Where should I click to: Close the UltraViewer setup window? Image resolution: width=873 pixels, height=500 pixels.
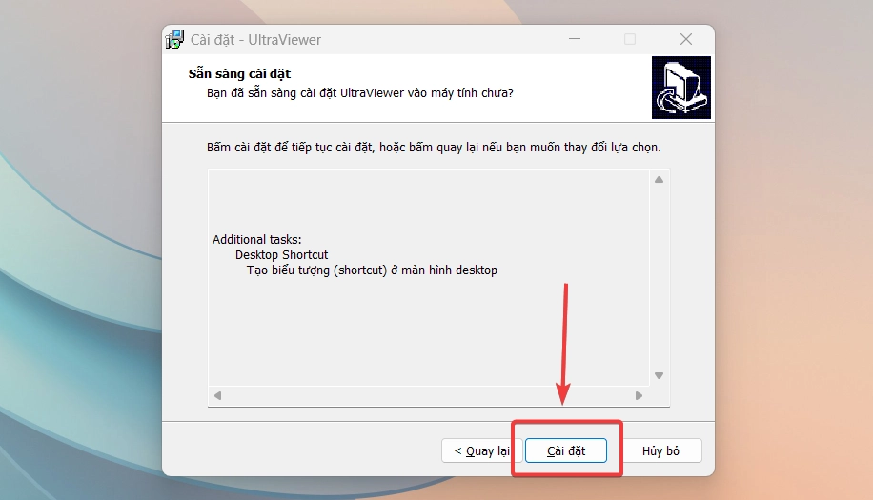[x=686, y=39]
